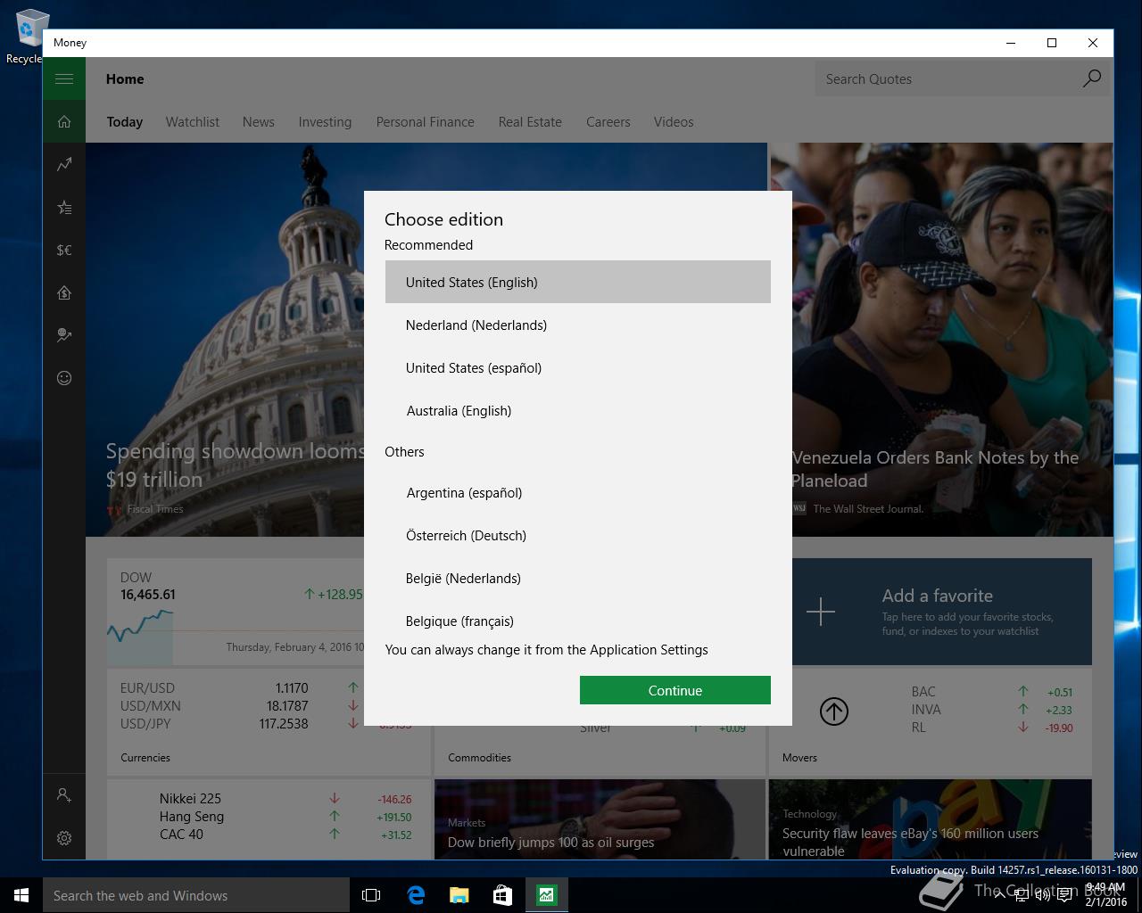
Task: Click the circled up-arrow Movers icon
Action: pos(834,711)
